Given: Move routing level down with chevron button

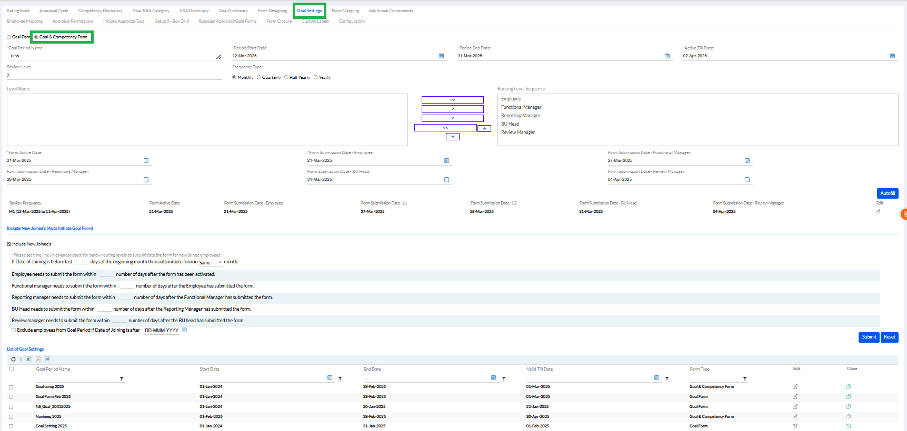Looking at the screenshot, I should coord(452,137).
